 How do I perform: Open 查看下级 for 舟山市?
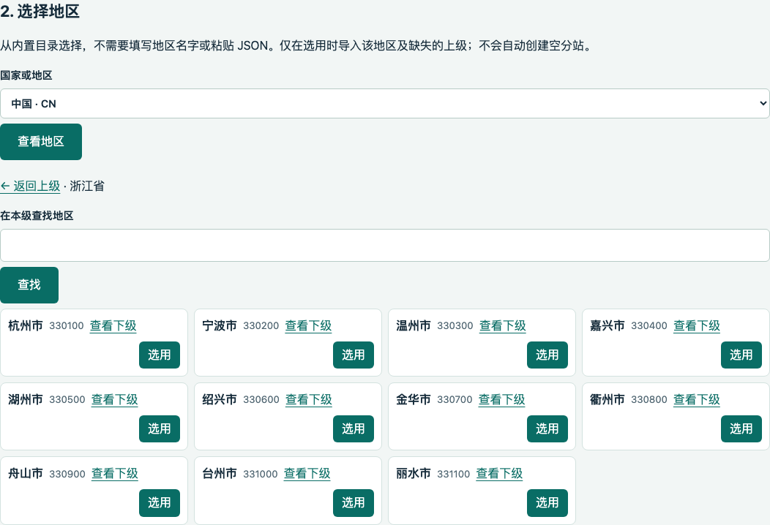click(x=114, y=474)
